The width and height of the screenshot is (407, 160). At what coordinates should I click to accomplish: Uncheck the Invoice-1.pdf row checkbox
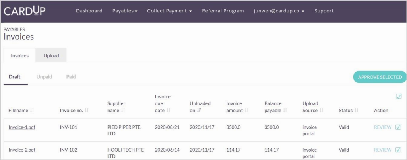point(398,127)
